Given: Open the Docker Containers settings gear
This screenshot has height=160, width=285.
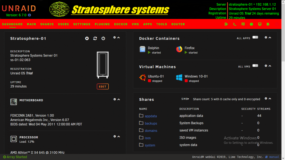Looking at the screenshot, I should [x=266, y=38].
